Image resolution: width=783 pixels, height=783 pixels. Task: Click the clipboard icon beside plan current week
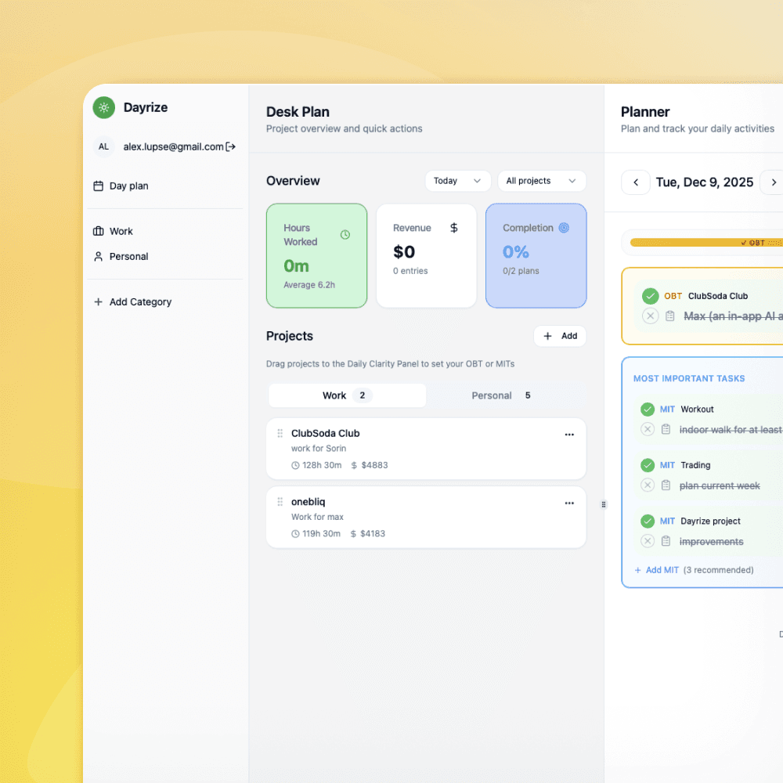(x=666, y=485)
